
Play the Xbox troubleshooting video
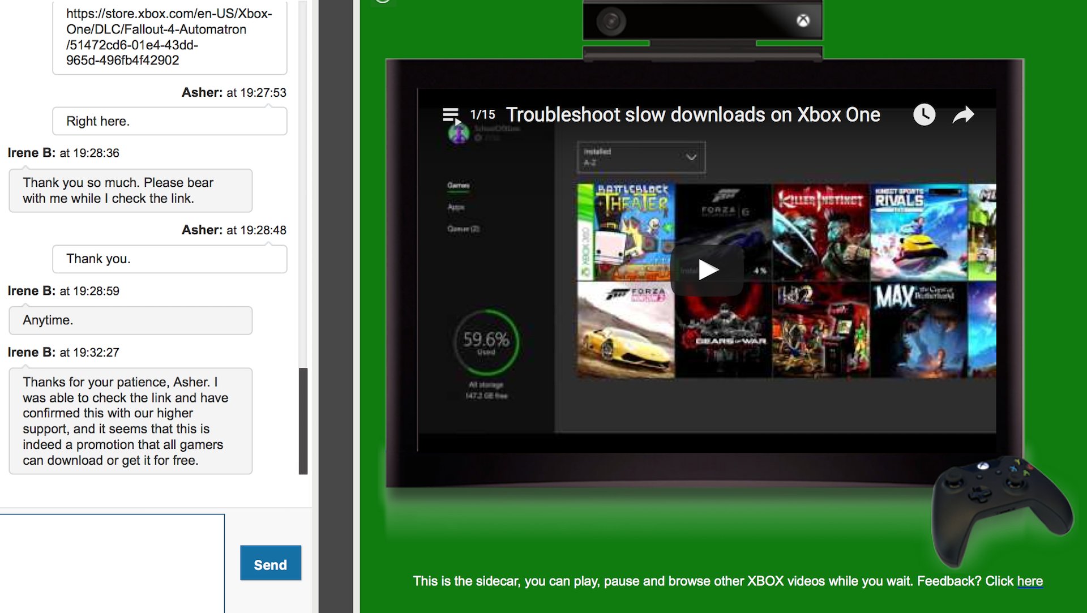point(707,270)
